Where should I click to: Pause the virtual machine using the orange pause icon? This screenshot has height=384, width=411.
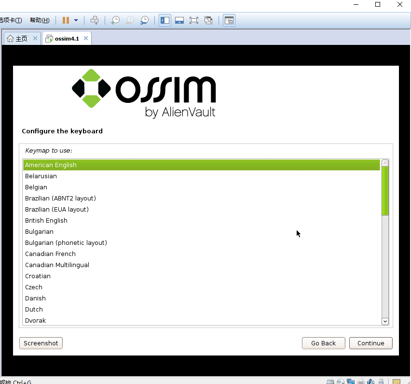[66, 20]
